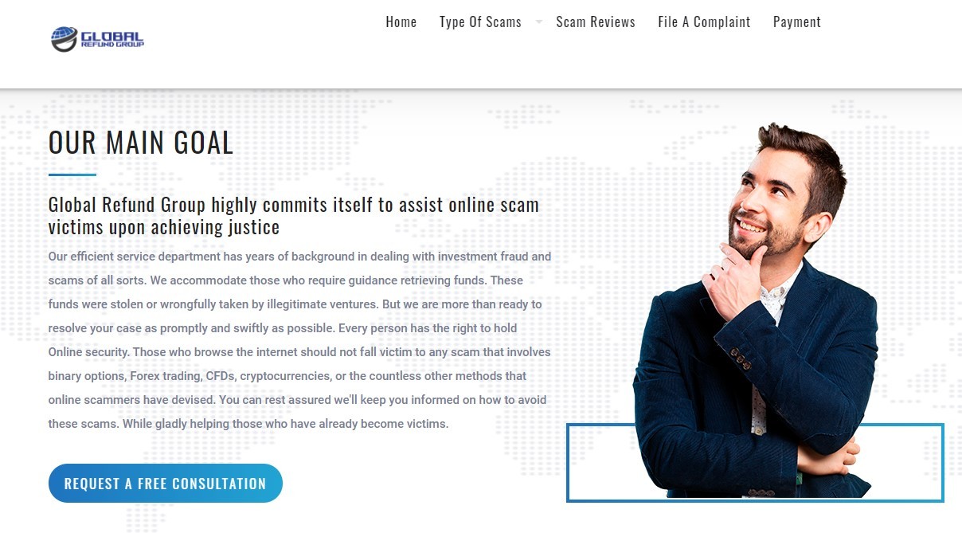Click 'Online security' text in the paragraph

[88, 352]
